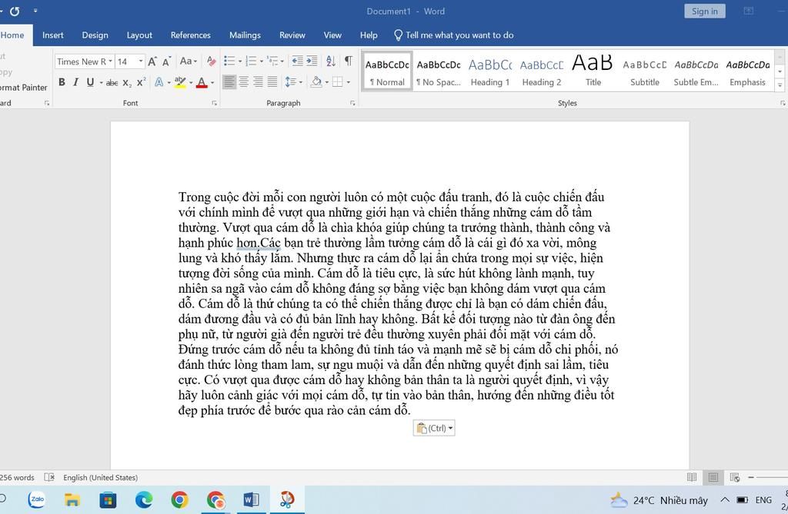Open the Mailings tab
788x514 pixels.
(245, 35)
